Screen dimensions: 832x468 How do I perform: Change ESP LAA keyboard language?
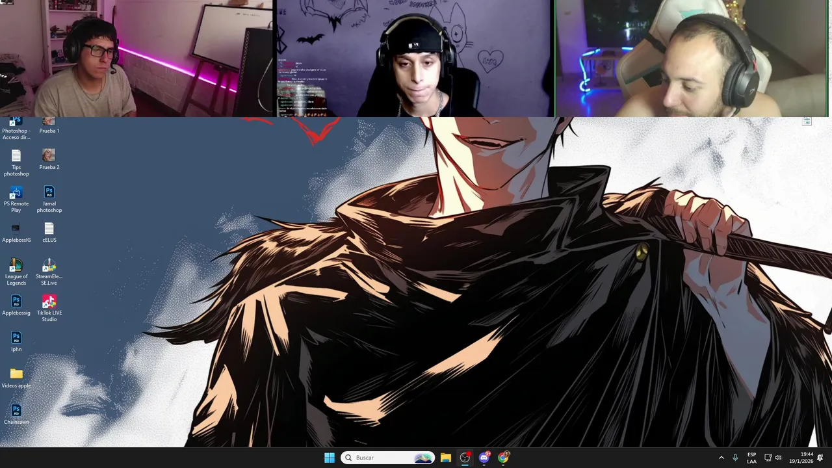751,458
